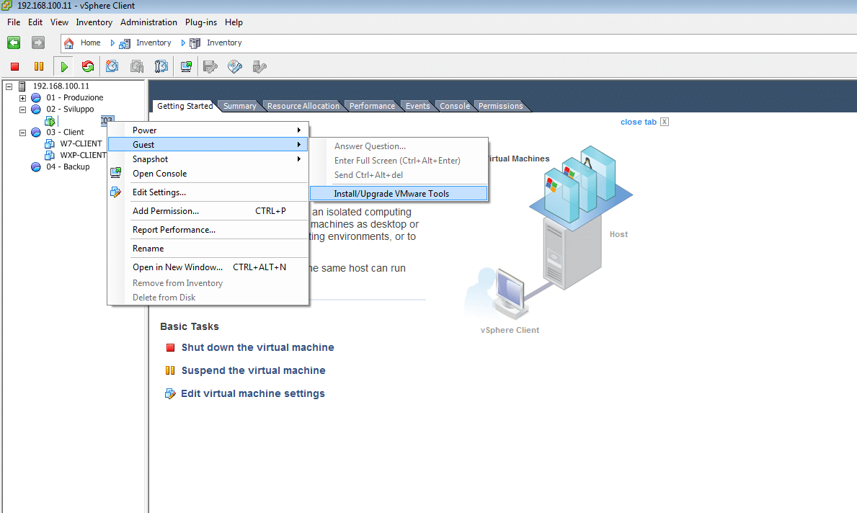Image resolution: width=857 pixels, height=513 pixels.
Task: Click Suspend the virtual machine link
Action: click(253, 370)
